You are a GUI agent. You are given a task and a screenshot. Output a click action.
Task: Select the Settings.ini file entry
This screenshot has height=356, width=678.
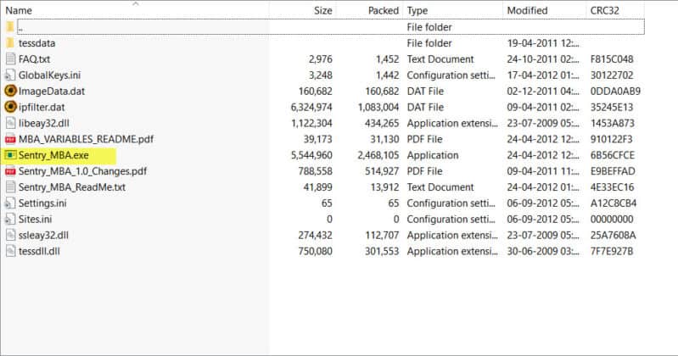pyautogui.click(x=42, y=203)
